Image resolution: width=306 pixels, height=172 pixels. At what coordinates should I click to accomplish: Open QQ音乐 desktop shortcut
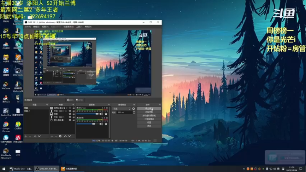[18, 126]
